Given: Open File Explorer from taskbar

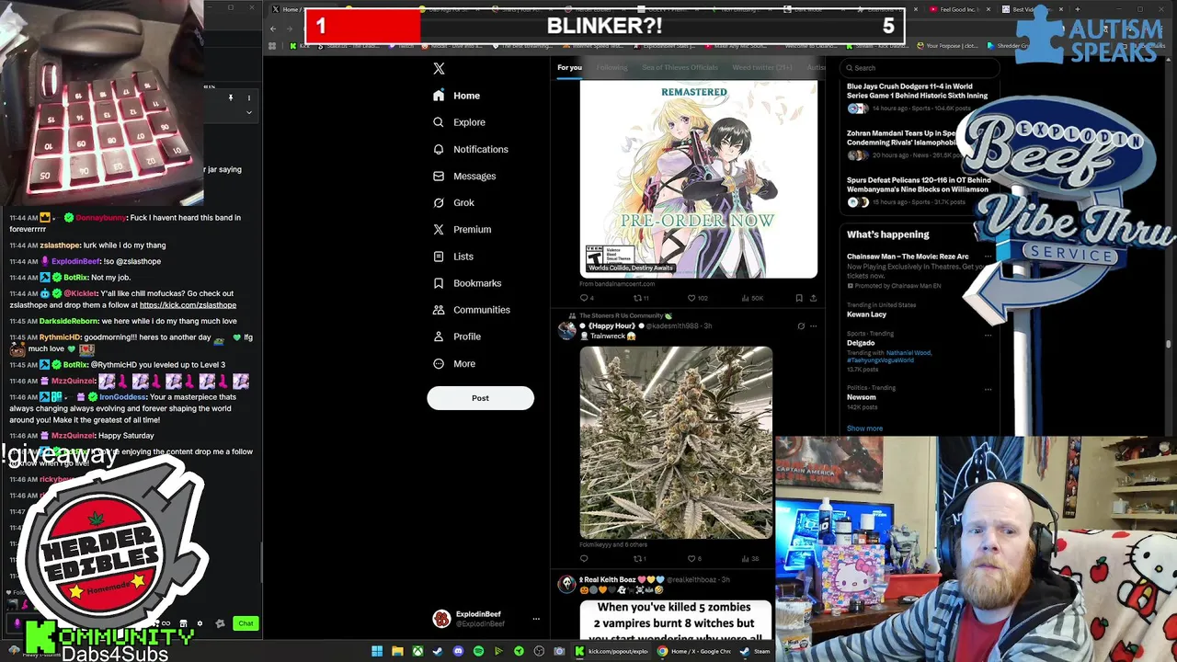Looking at the screenshot, I should pyautogui.click(x=397, y=652).
